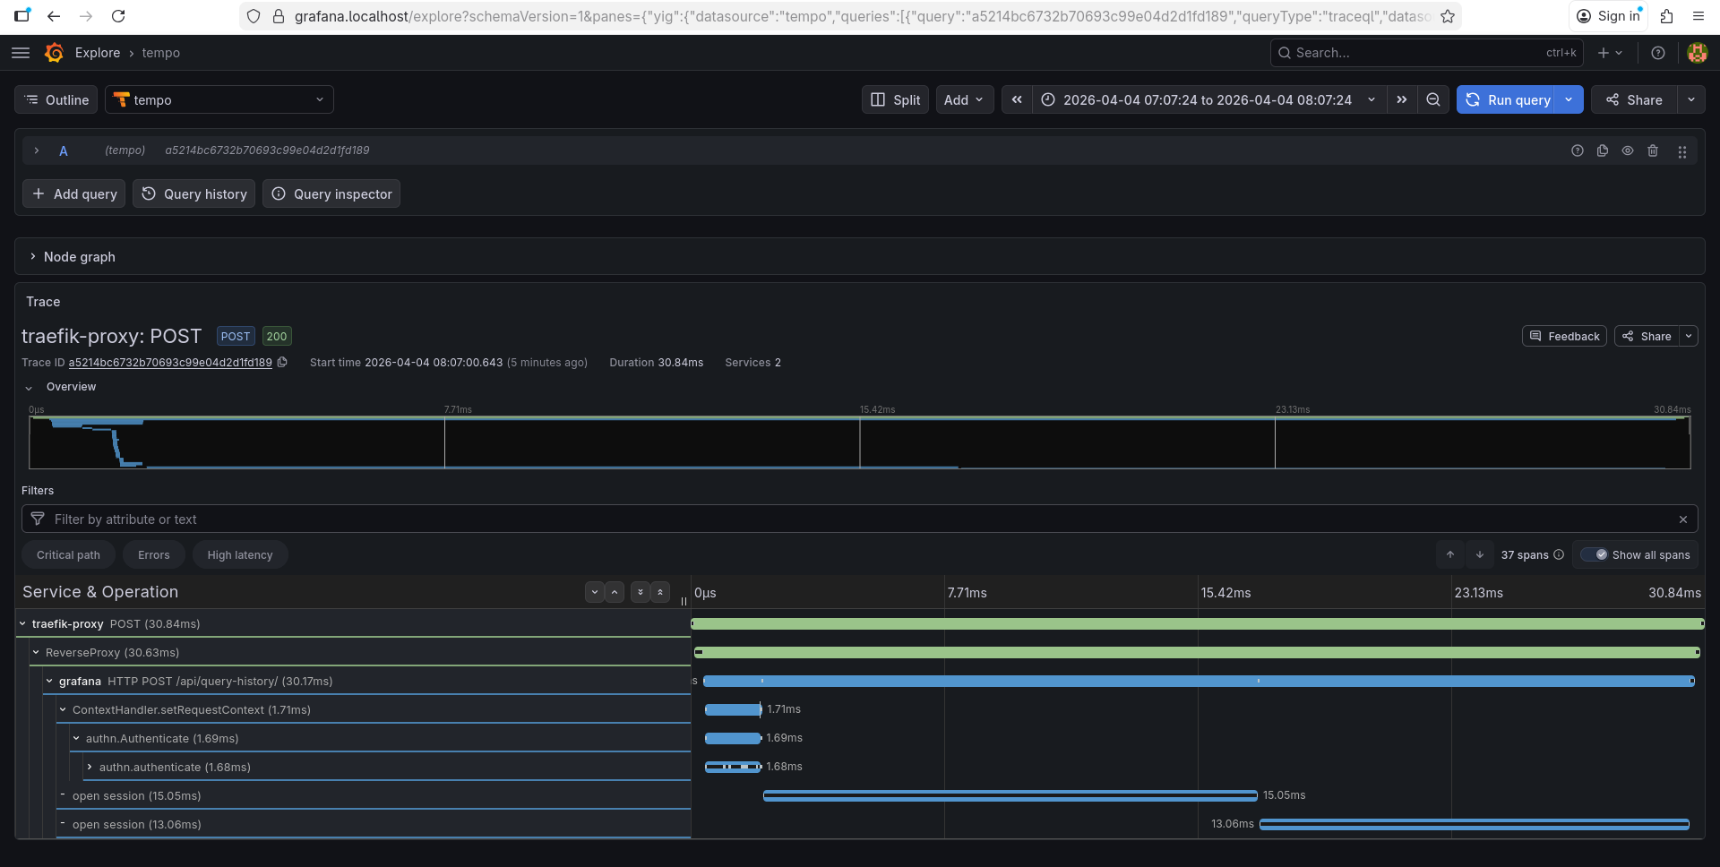Viewport: 1720px width, 867px height.
Task: Open Run query options dropdown arrow
Action: click(x=1569, y=99)
